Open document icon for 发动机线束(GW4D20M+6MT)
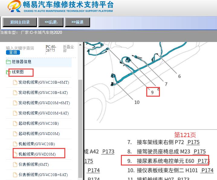This screenshot has height=180, width=217. coord(15,103)
